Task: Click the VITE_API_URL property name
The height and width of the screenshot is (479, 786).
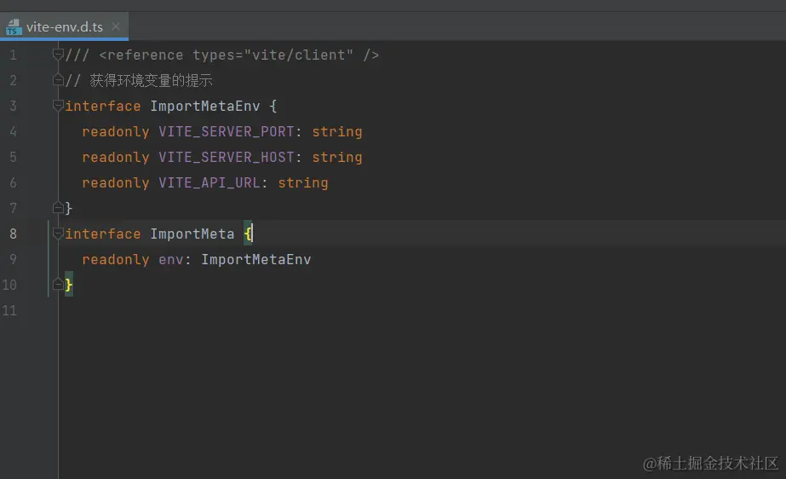Action: point(209,182)
